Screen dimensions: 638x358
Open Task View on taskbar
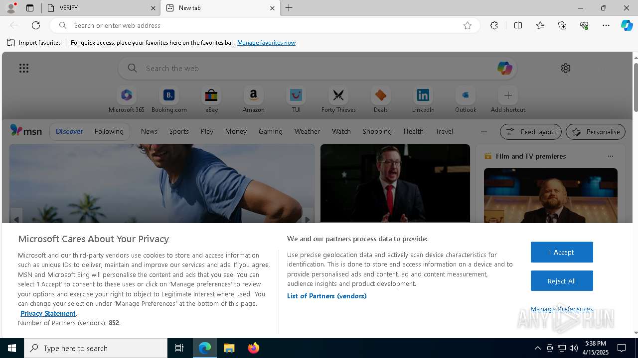point(179,348)
